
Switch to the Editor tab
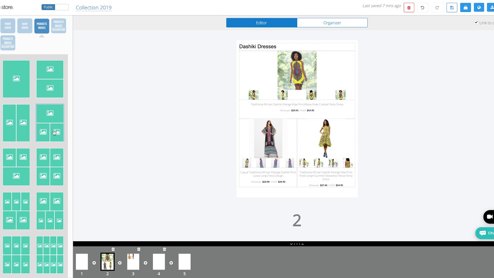262,23
